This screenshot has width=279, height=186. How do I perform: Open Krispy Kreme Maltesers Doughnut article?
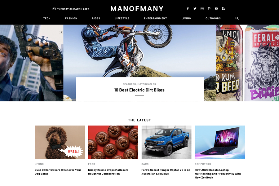click(x=108, y=172)
